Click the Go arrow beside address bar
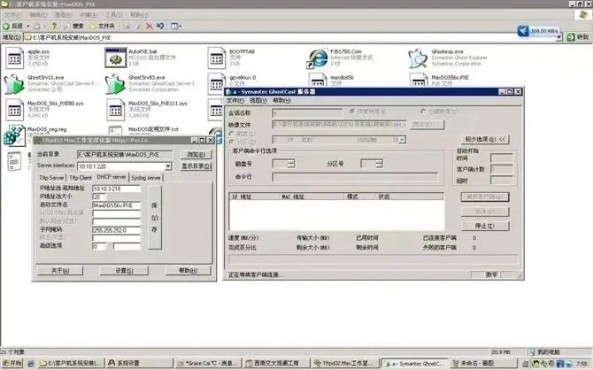 (x=571, y=37)
